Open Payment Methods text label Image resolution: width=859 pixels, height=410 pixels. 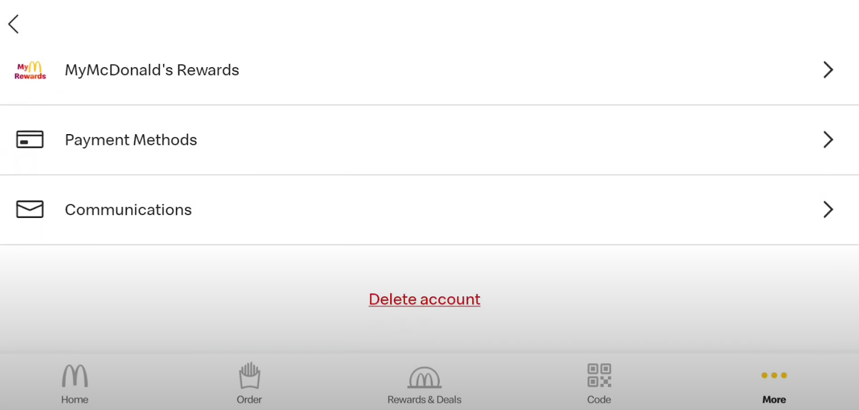pos(131,140)
